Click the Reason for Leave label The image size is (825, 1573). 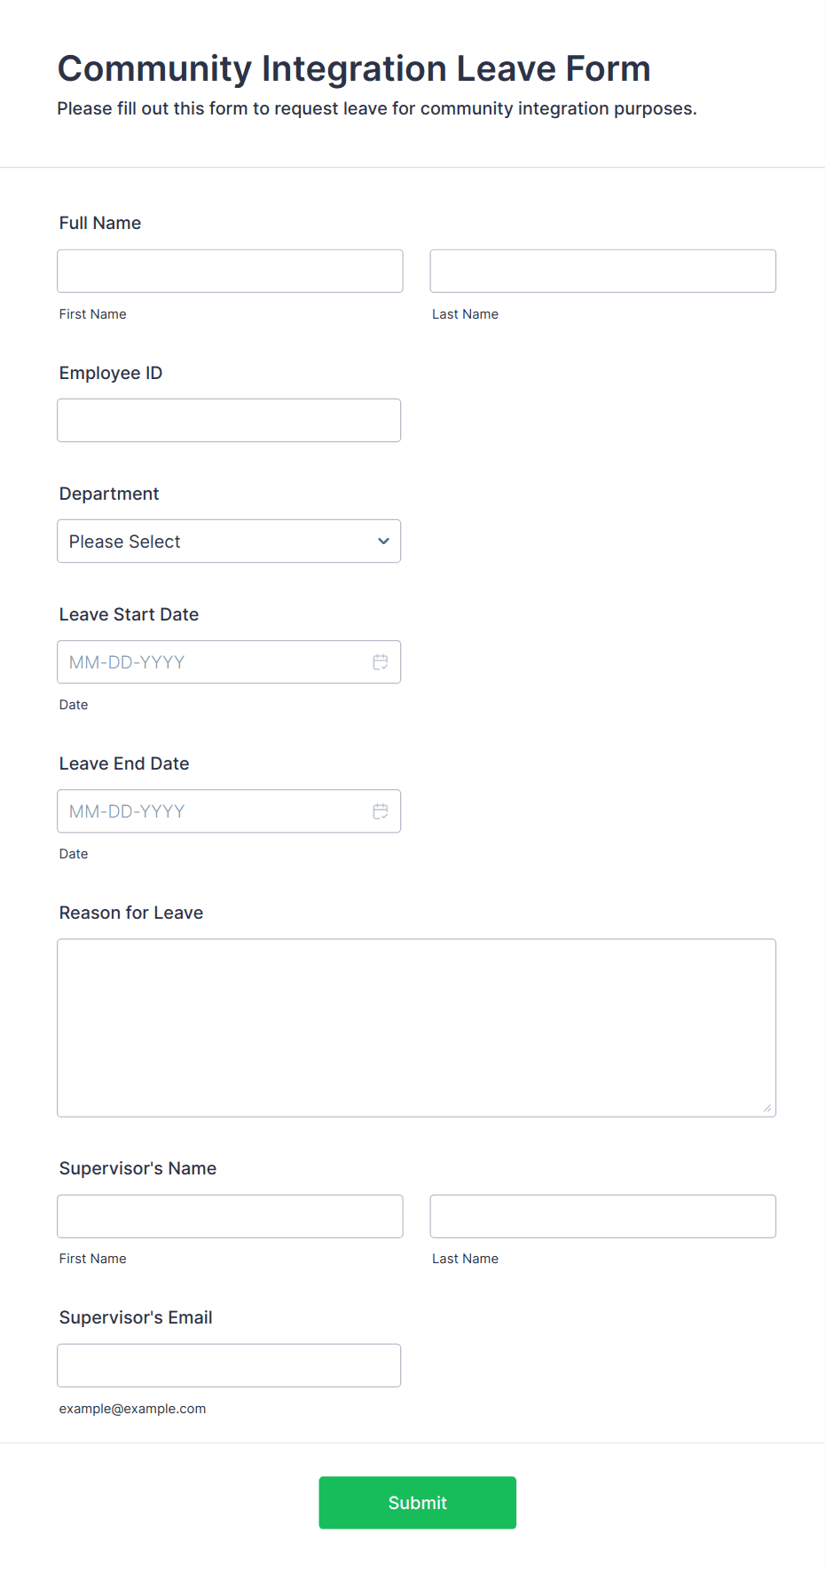tap(131, 913)
